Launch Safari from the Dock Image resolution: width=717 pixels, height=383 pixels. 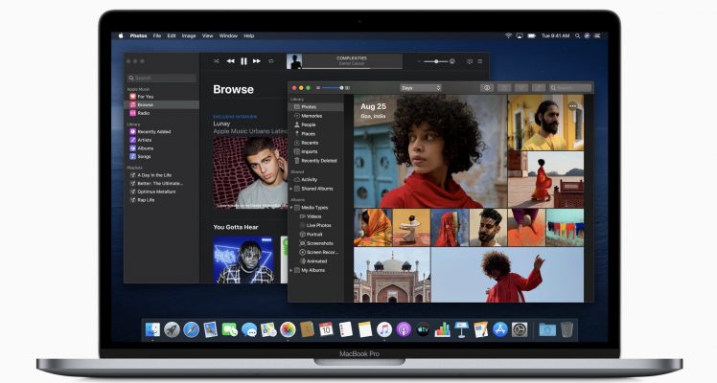191,329
